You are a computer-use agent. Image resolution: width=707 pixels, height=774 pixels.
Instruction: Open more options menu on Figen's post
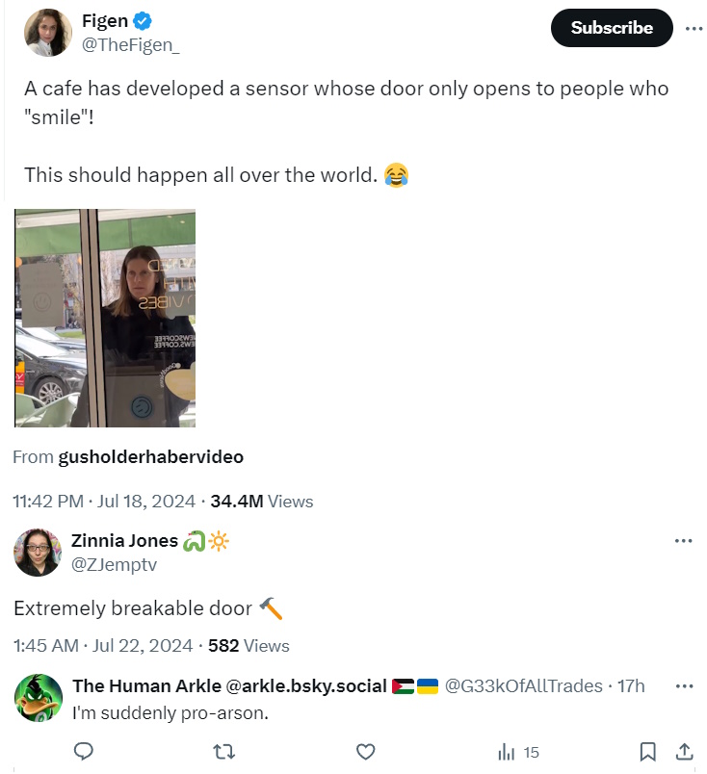pyautogui.click(x=694, y=28)
